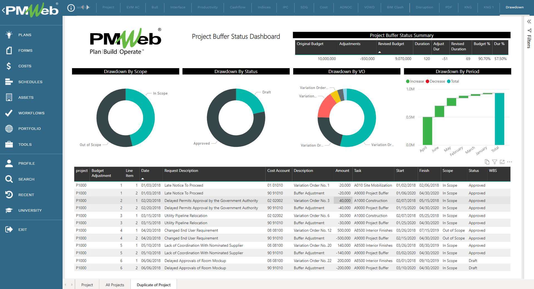Expand the Filters pane with double chevron
534x289 pixels.
coord(529,22)
